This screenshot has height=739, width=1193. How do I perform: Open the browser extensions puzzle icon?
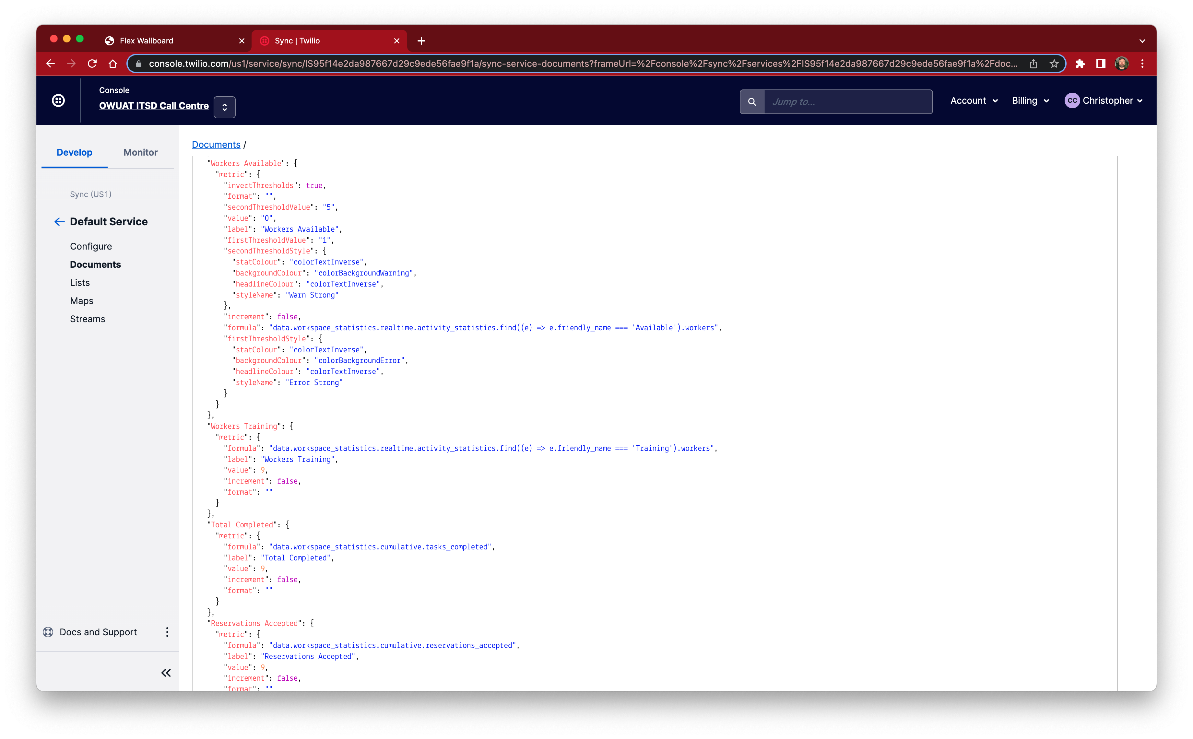click(x=1080, y=64)
